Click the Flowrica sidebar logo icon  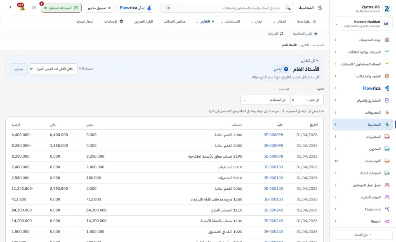tap(387, 88)
